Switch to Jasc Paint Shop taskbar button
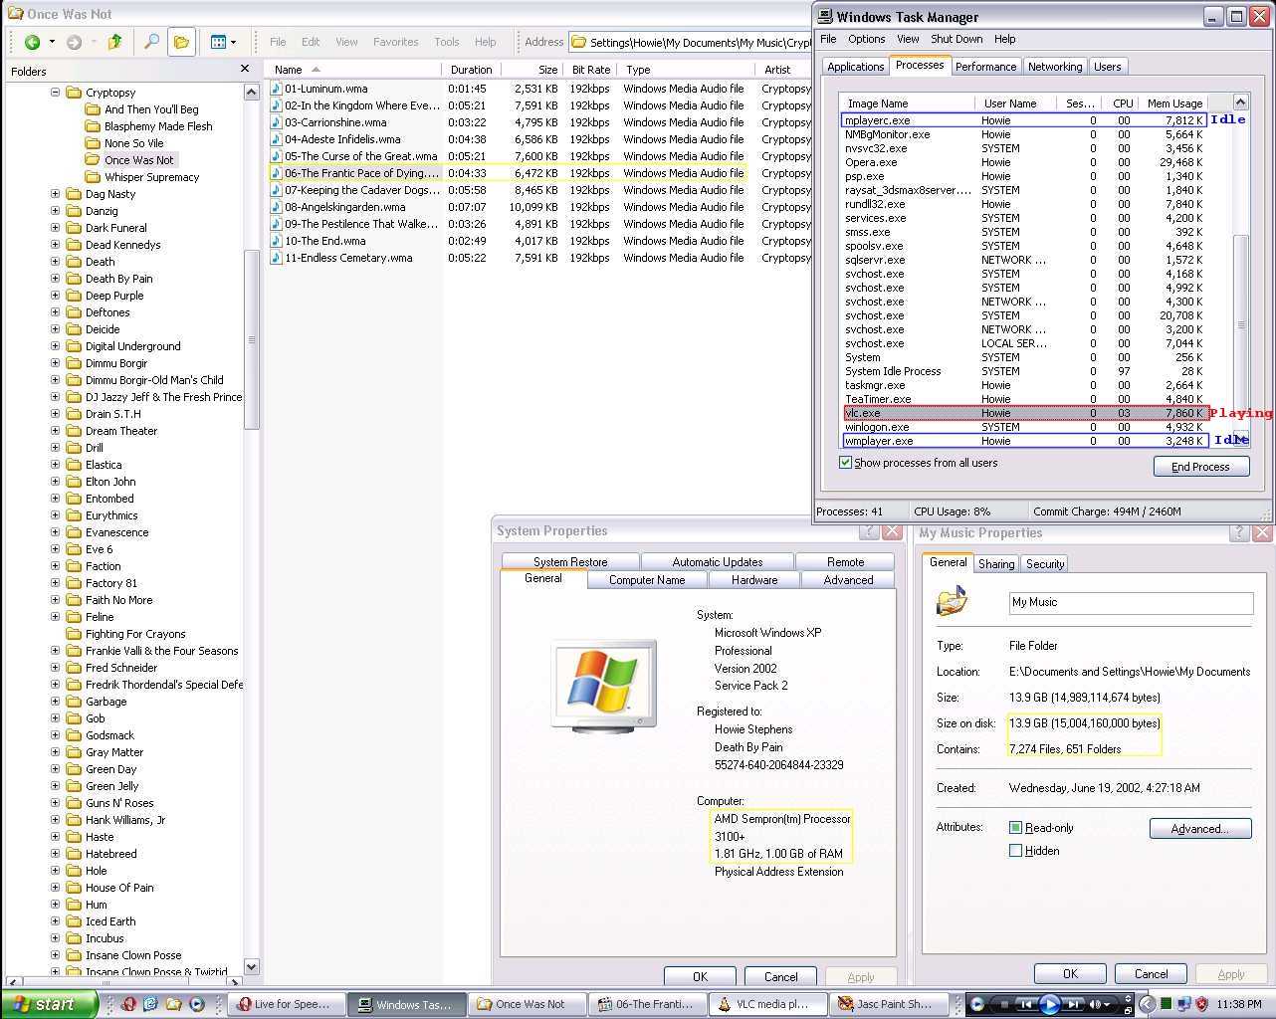This screenshot has height=1019, width=1276. pos(889,1004)
